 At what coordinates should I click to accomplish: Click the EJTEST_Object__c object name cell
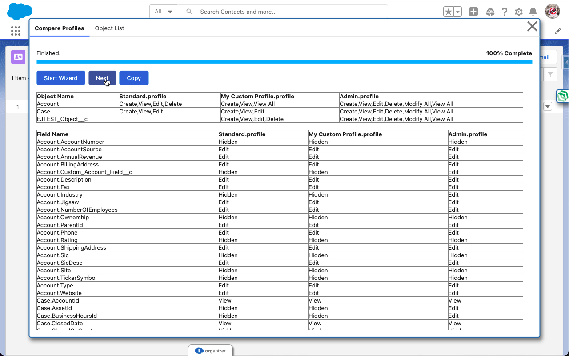78,119
